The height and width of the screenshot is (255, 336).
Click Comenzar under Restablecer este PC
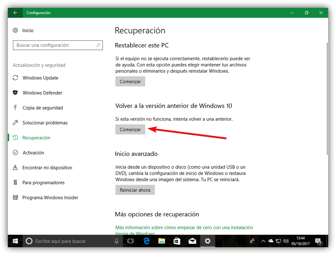pyautogui.click(x=130, y=82)
